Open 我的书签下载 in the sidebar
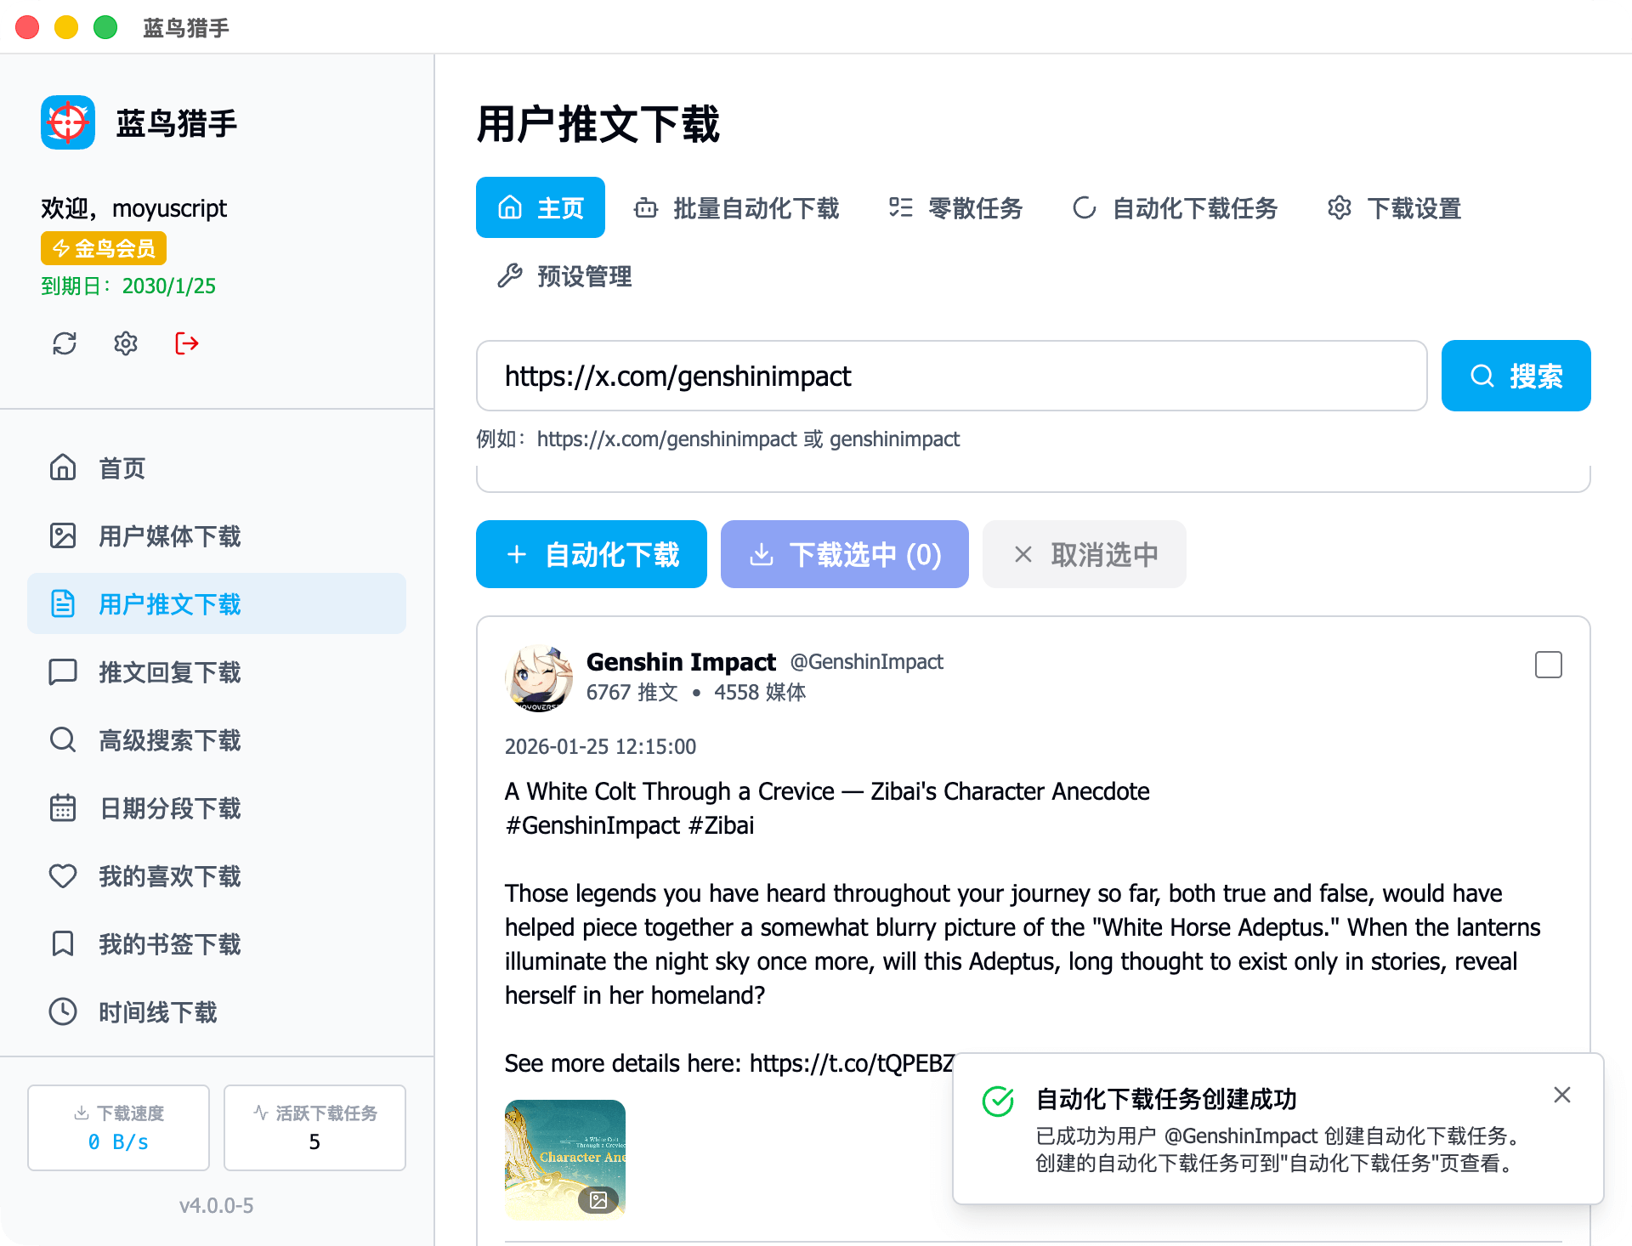The height and width of the screenshot is (1246, 1632). [169, 943]
